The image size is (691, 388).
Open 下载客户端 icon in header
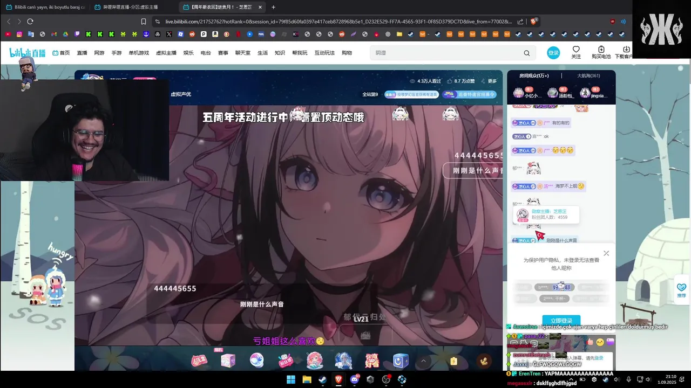coord(624,52)
